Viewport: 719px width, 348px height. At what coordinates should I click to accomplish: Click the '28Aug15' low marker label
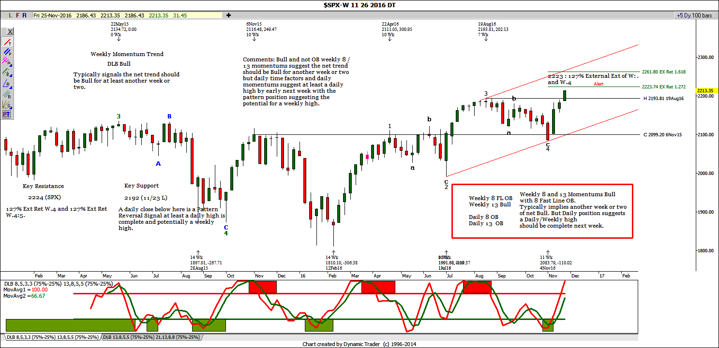[x=198, y=268]
